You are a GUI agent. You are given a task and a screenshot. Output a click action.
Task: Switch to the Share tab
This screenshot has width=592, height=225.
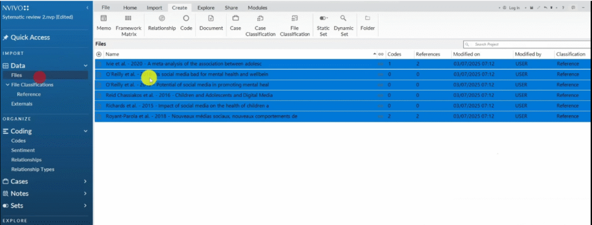point(231,7)
